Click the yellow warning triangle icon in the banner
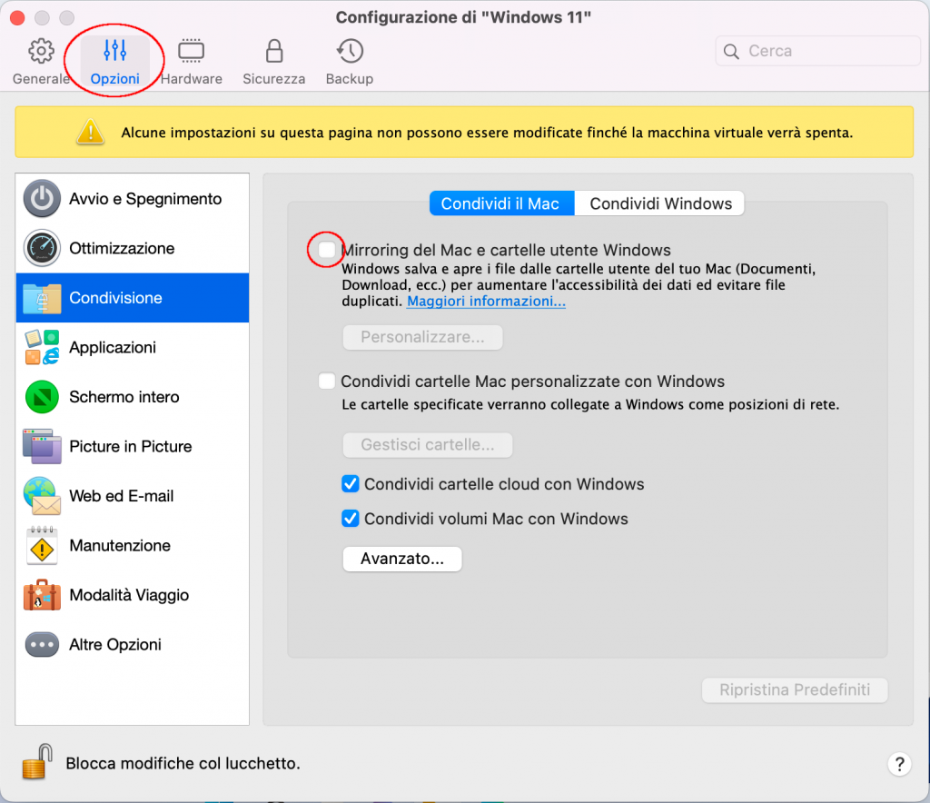Viewport: 930px width, 803px height. (90, 132)
